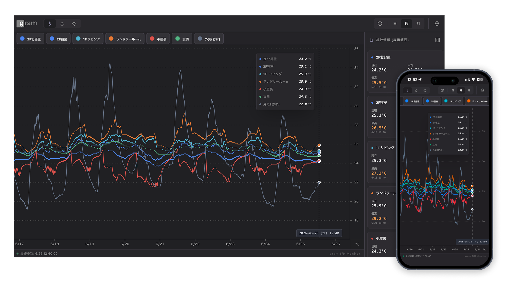Switch to the 月 (month) range tab
507x285 pixels.
[418, 24]
